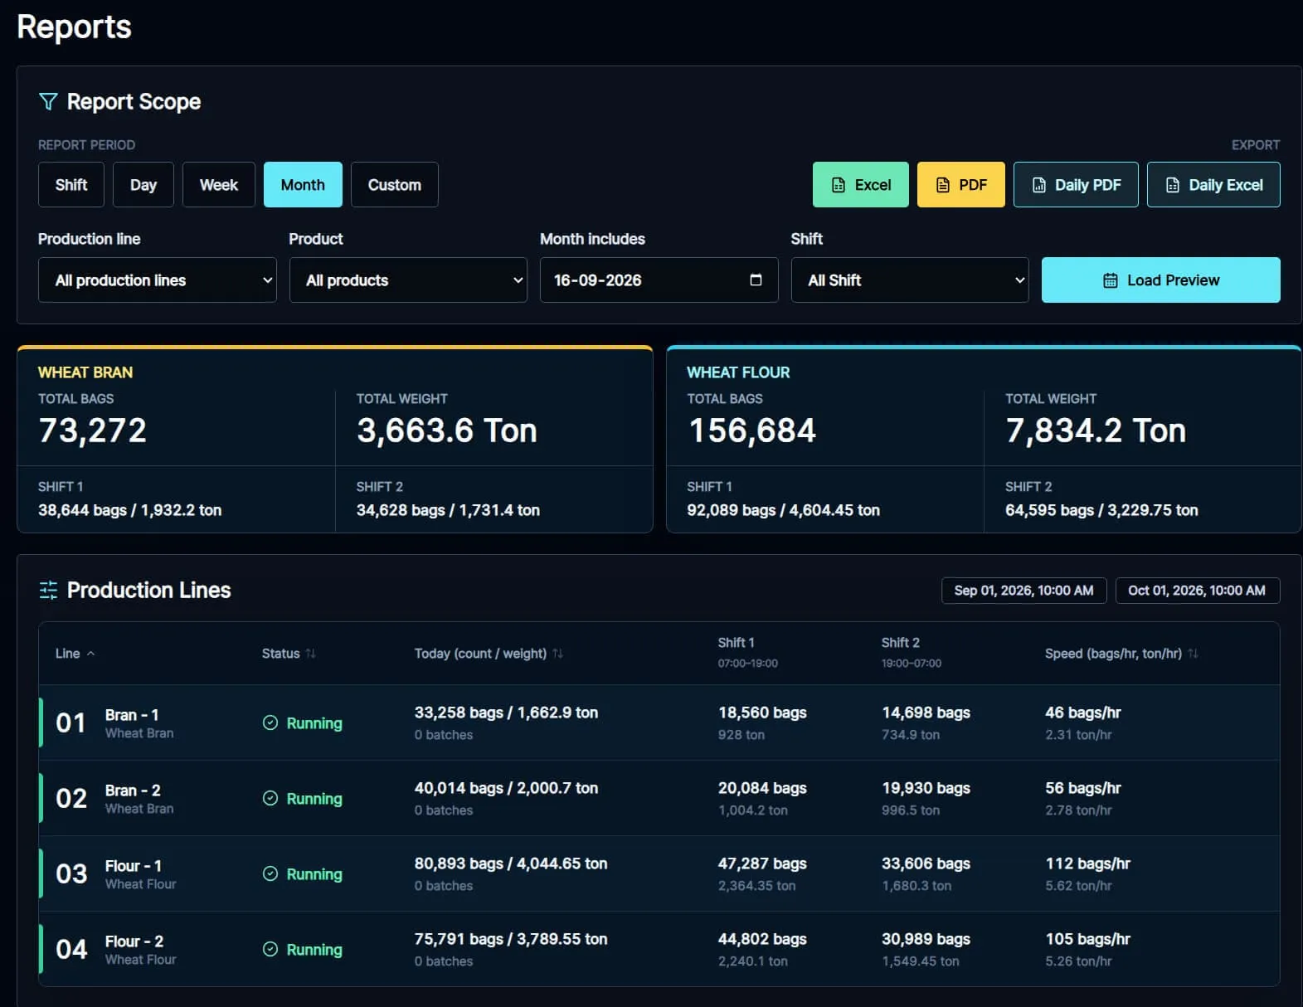This screenshot has height=1007, width=1303.
Task: Click the filter funnel icon beside Report Scope
Action: coord(48,101)
